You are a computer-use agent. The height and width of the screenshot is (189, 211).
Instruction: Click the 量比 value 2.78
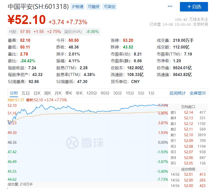click(24, 54)
